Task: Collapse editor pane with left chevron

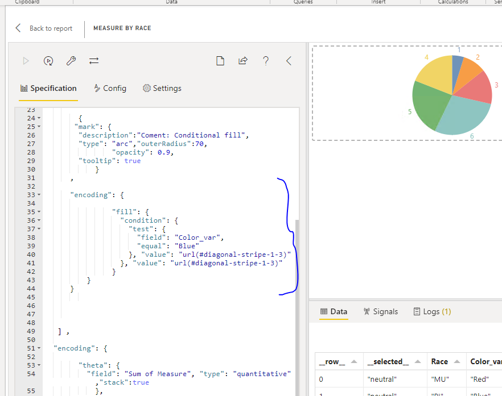Action: pyautogui.click(x=289, y=61)
